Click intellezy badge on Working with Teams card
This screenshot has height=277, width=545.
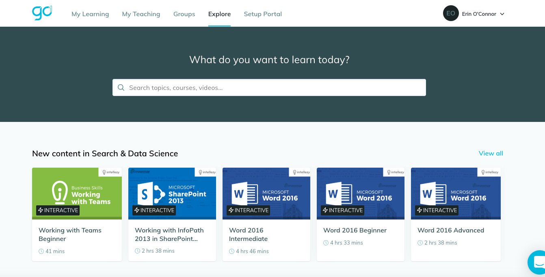[x=110, y=172]
